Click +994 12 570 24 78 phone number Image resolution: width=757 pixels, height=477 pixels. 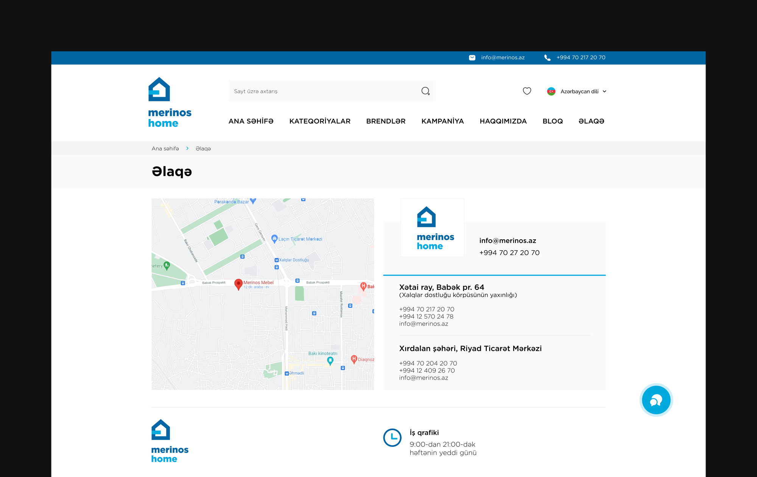[x=426, y=316]
